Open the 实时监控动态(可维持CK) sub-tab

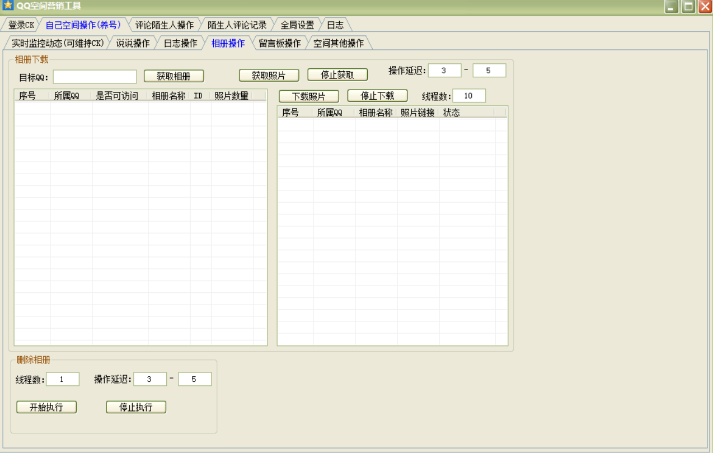tap(58, 43)
